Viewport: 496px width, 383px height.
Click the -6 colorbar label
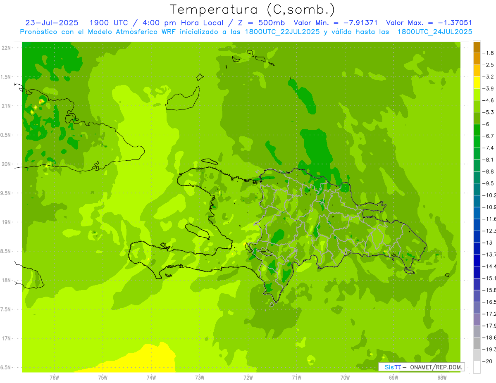pyautogui.click(x=487, y=124)
